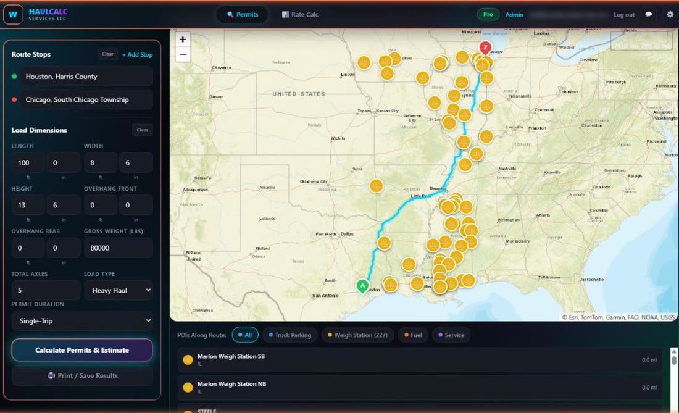This screenshot has width=679, height=413.
Task: Filter POIs by Service
Action: pos(451,335)
